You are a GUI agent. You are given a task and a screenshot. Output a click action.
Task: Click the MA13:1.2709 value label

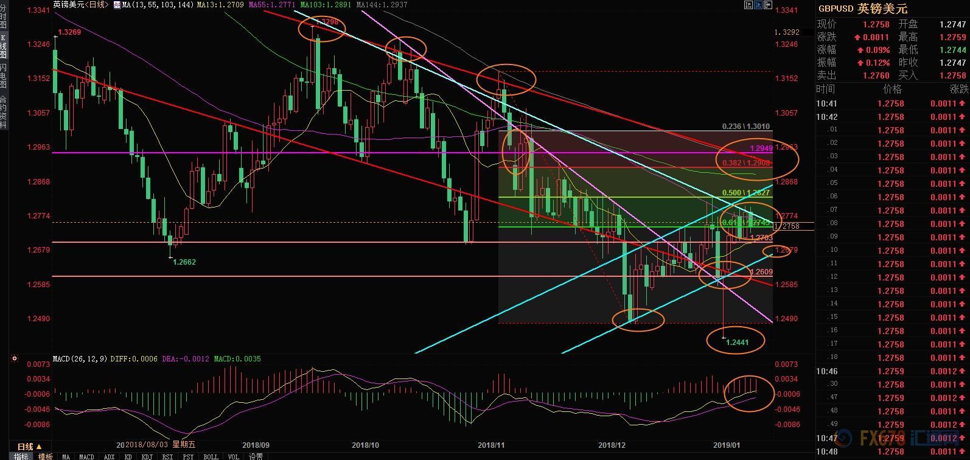tap(220, 4)
